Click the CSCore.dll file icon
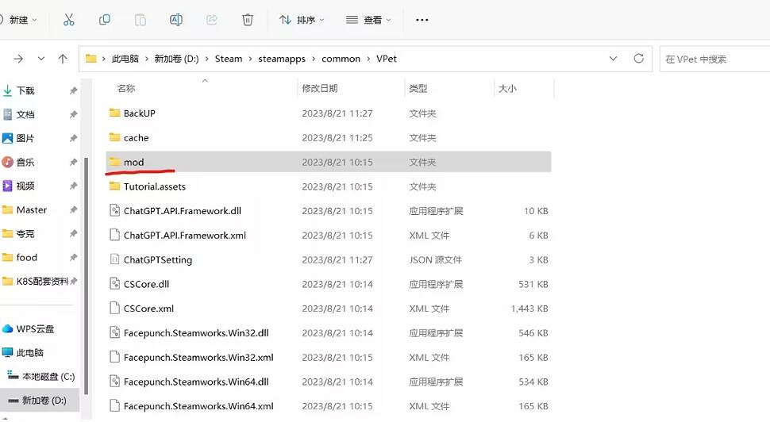The width and height of the screenshot is (770, 422). click(x=114, y=284)
